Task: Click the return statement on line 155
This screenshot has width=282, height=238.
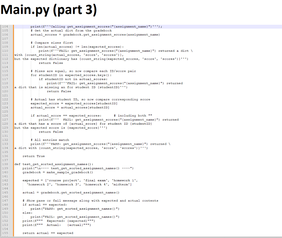Action: pyautogui.click(x=48, y=233)
